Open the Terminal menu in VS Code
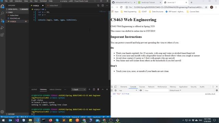This screenshot has height=123, width=219. tap(43, 1)
